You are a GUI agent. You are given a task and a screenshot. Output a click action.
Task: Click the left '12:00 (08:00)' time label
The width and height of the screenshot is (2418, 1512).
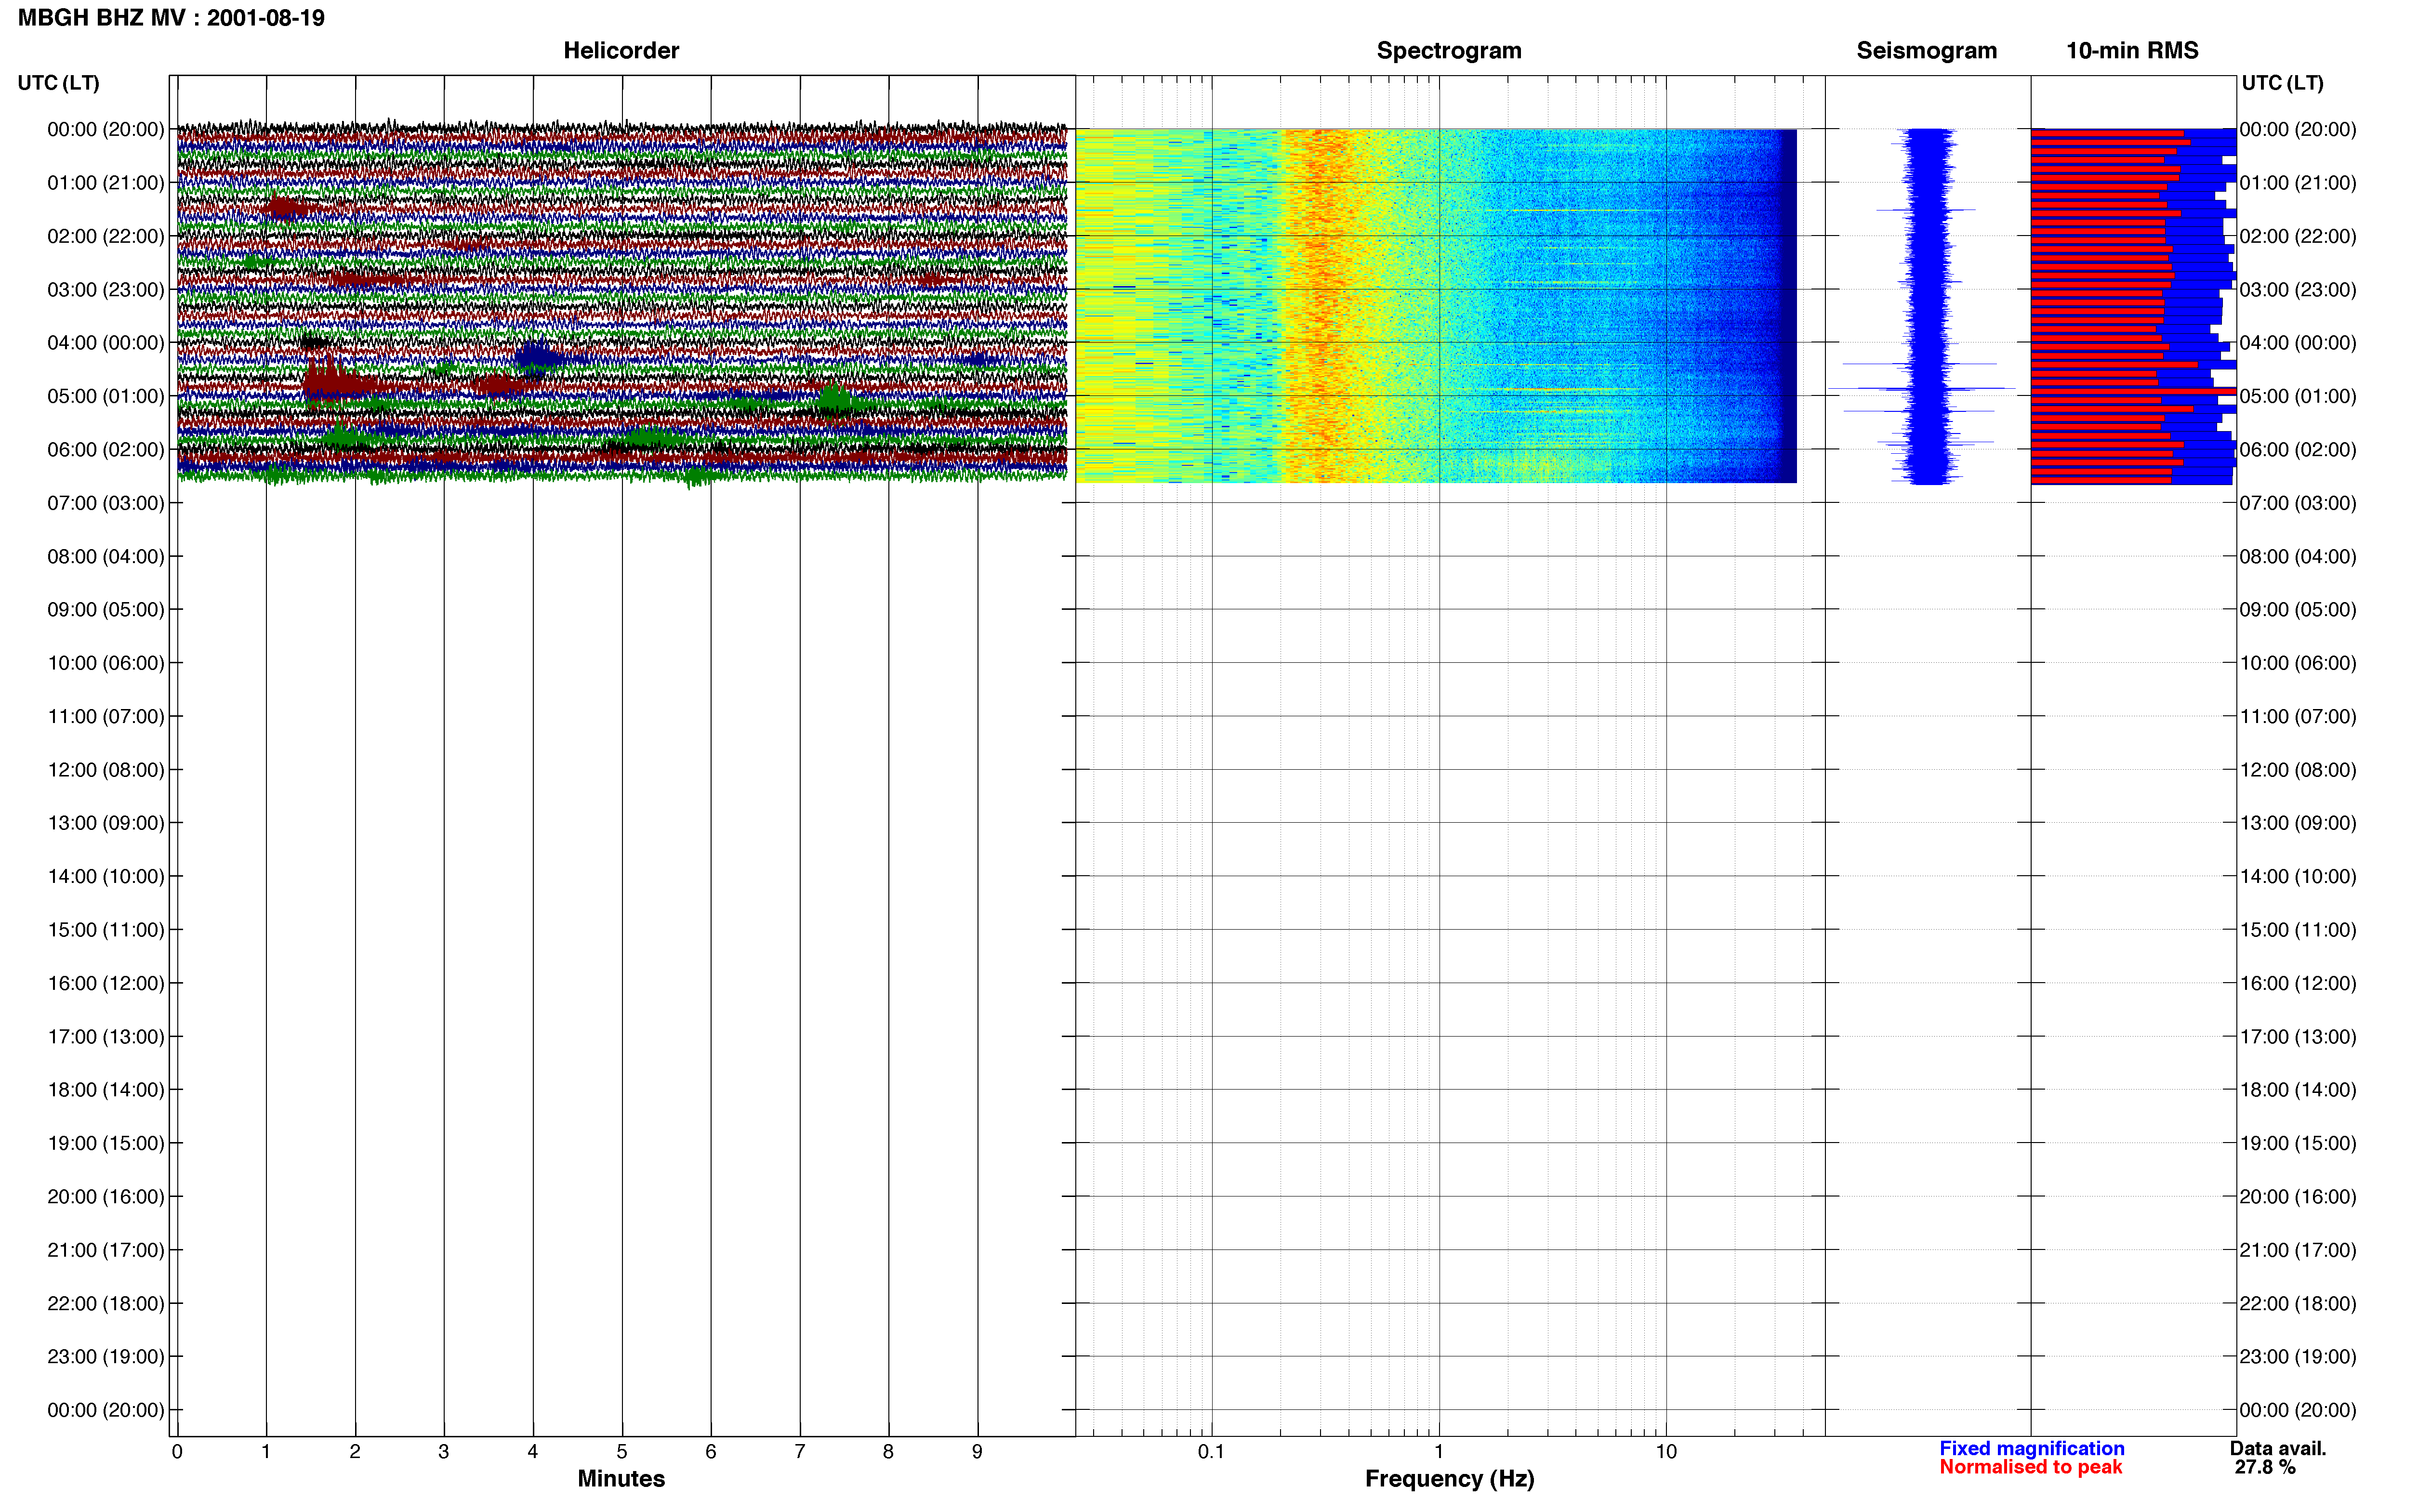click(x=106, y=770)
